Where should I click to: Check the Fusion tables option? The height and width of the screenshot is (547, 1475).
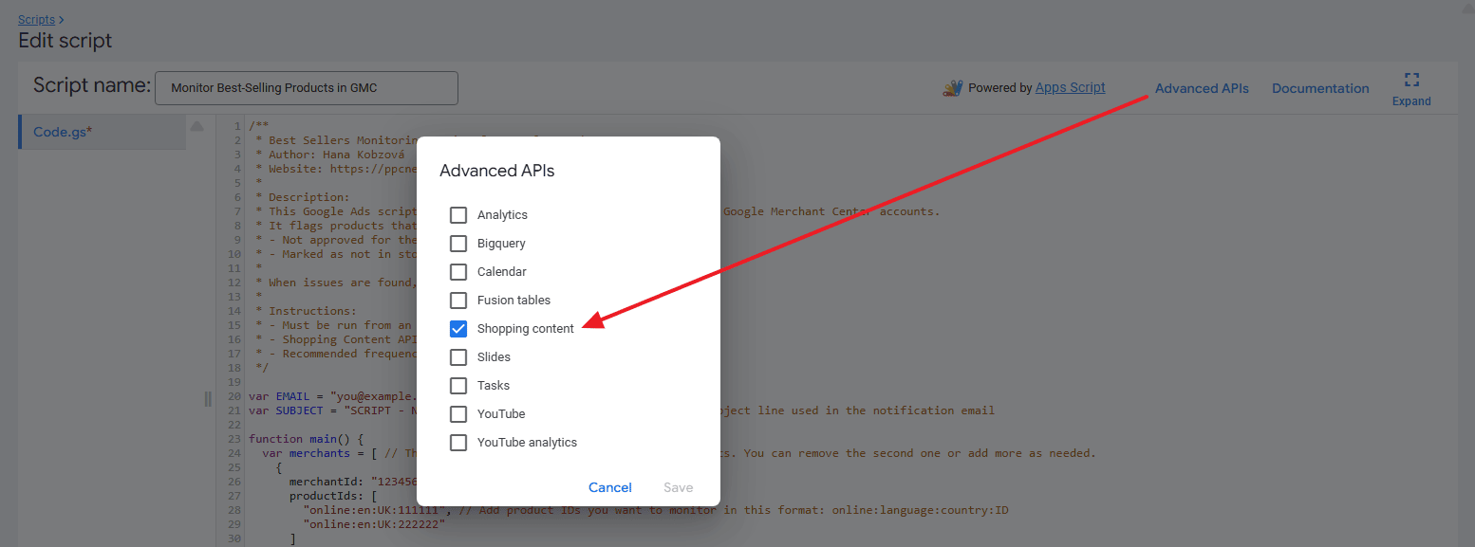pyautogui.click(x=458, y=301)
